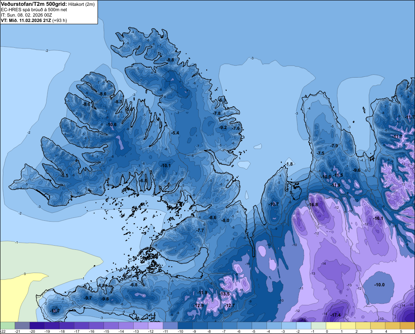Click the -10.7 temperature label
Screen dimensions: 415x334
(273, 204)
